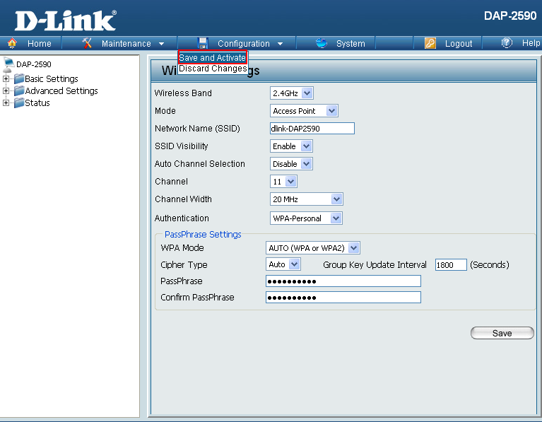
Task: Click the PassPhrase input field
Action: [343, 281]
